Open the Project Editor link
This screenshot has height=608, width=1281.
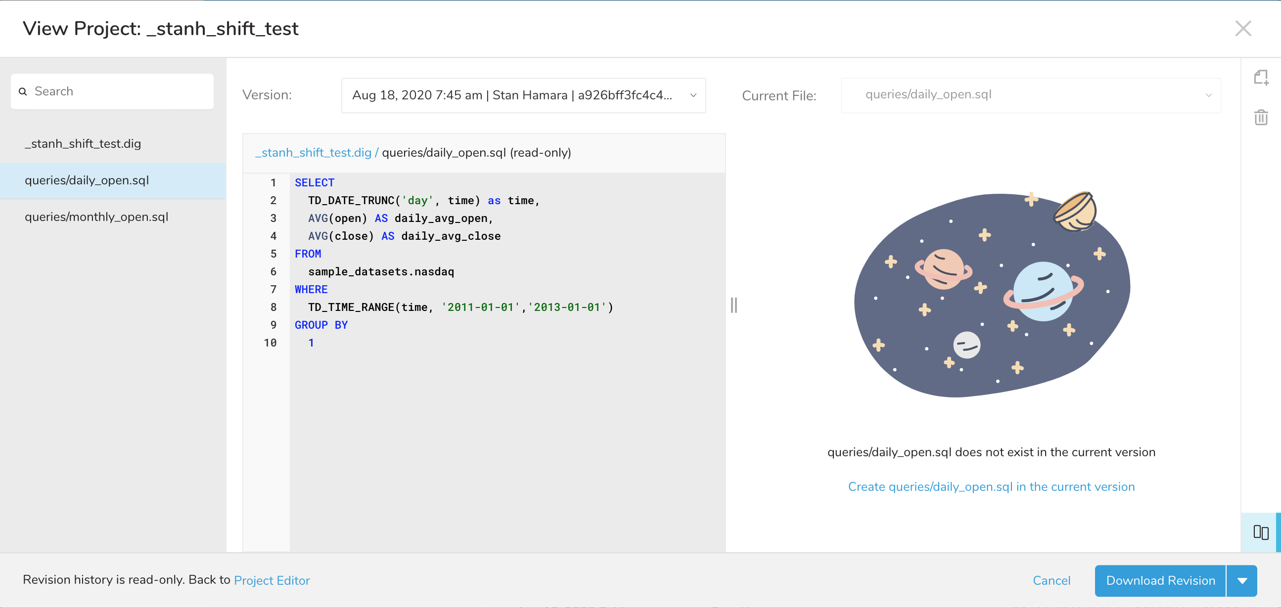[x=272, y=580]
